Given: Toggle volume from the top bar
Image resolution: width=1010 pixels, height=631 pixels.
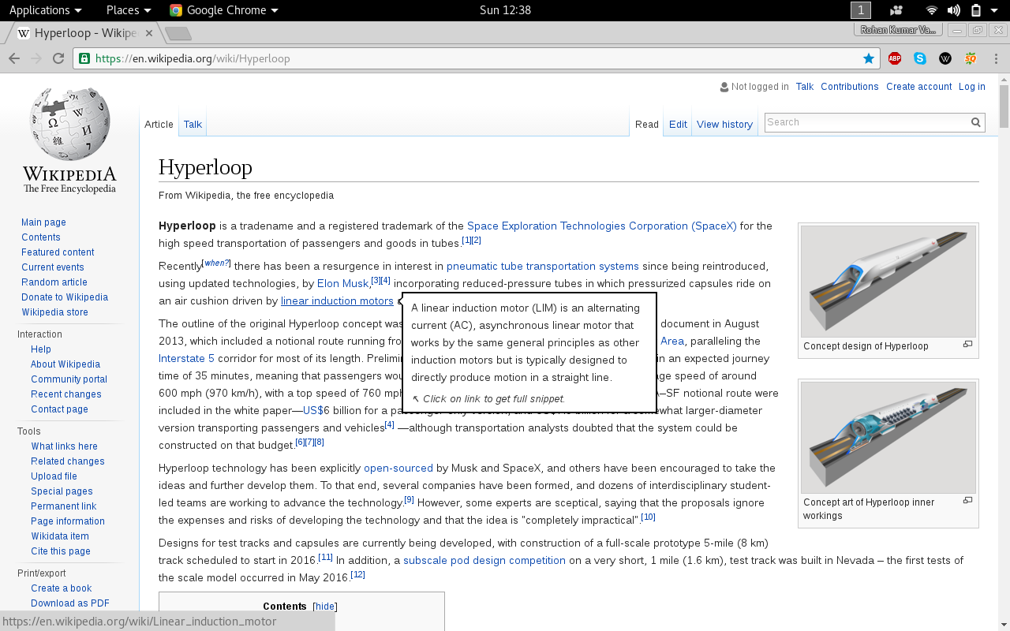Looking at the screenshot, I should click(x=953, y=10).
